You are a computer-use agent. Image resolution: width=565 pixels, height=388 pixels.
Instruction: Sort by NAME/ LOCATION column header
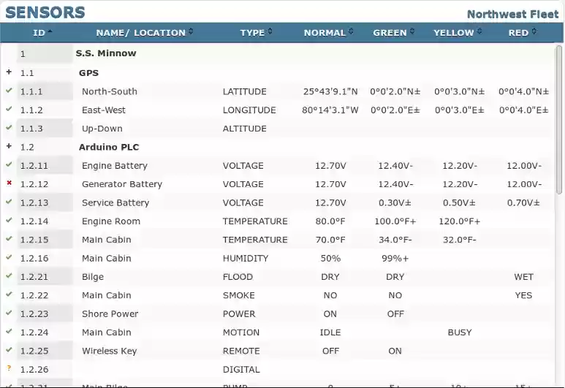click(140, 33)
